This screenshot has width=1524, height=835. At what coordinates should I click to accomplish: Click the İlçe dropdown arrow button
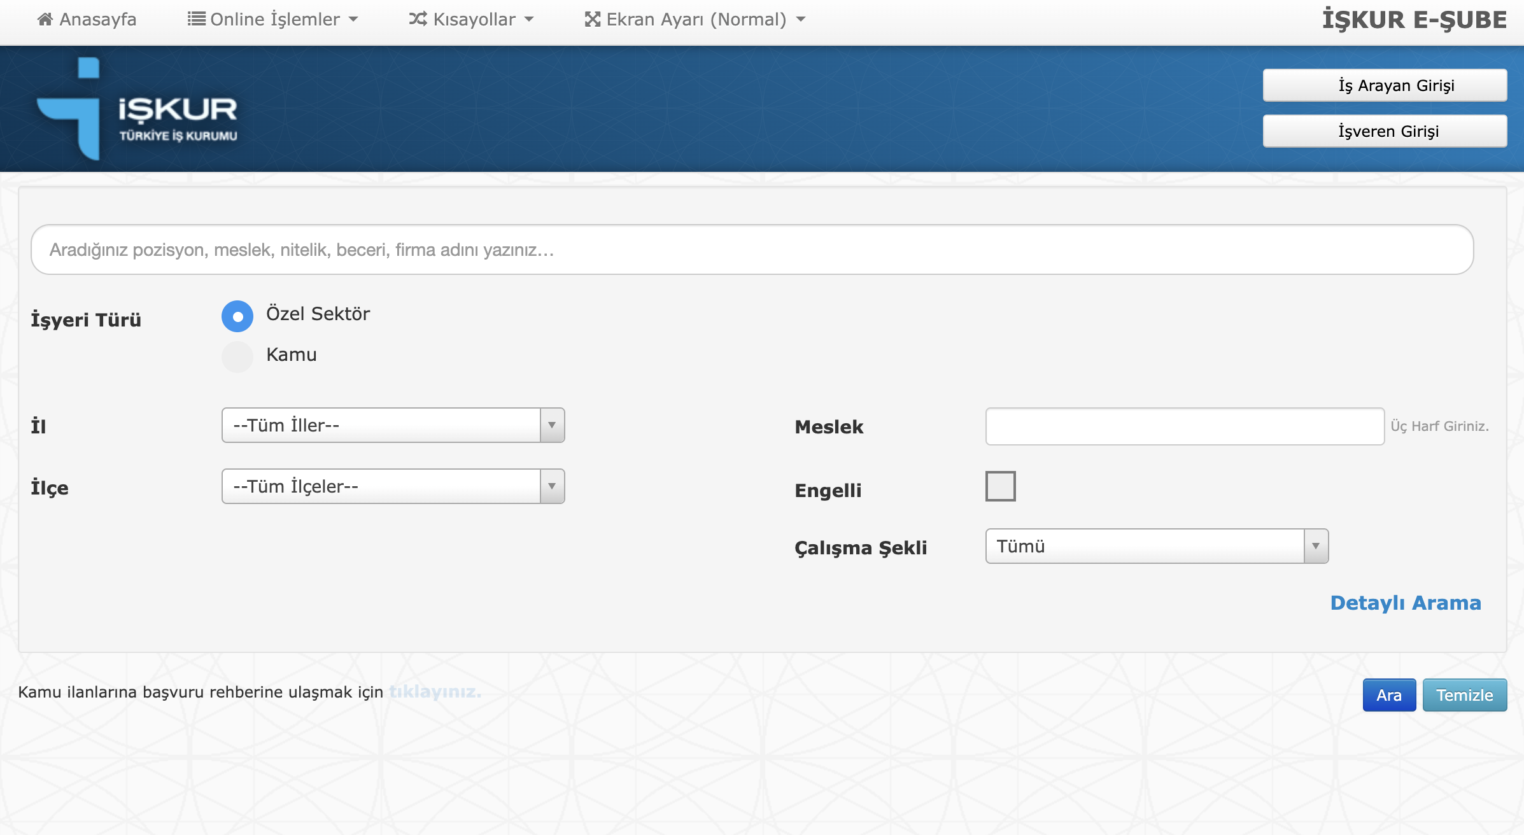click(x=552, y=486)
